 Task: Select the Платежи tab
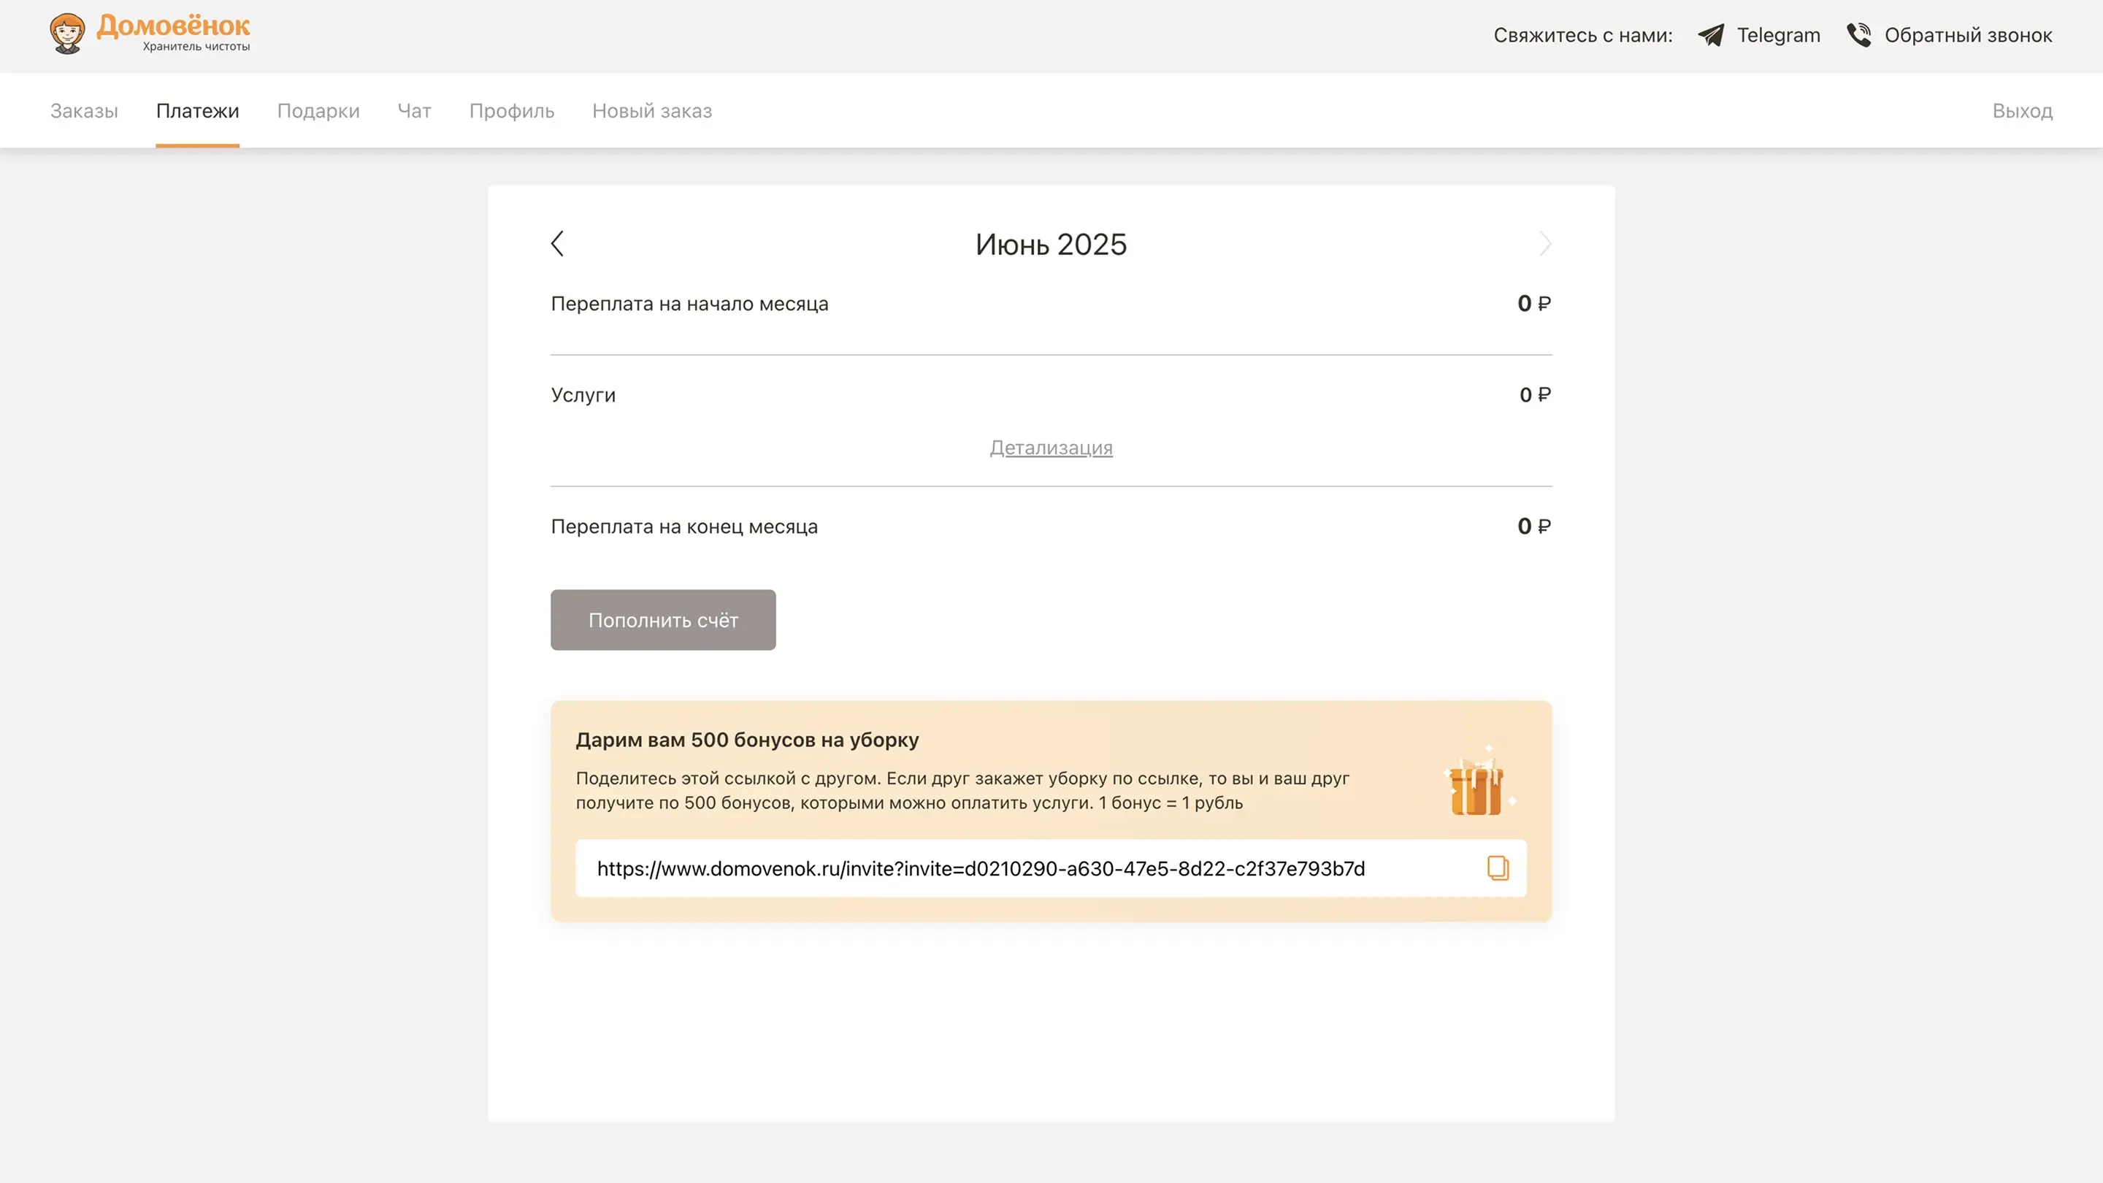(x=198, y=111)
